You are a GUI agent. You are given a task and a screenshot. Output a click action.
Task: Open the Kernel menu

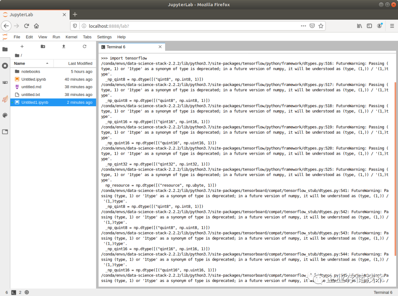pos(71,37)
